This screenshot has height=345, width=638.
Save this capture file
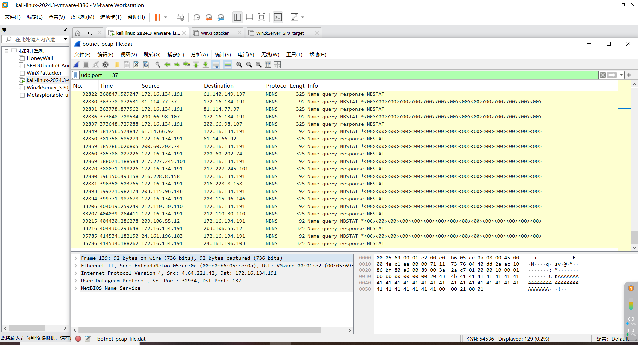[x=127, y=65]
